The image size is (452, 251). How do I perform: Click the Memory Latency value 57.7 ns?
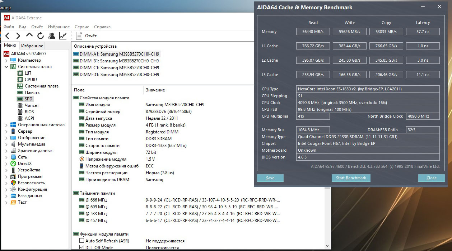[x=423, y=32]
